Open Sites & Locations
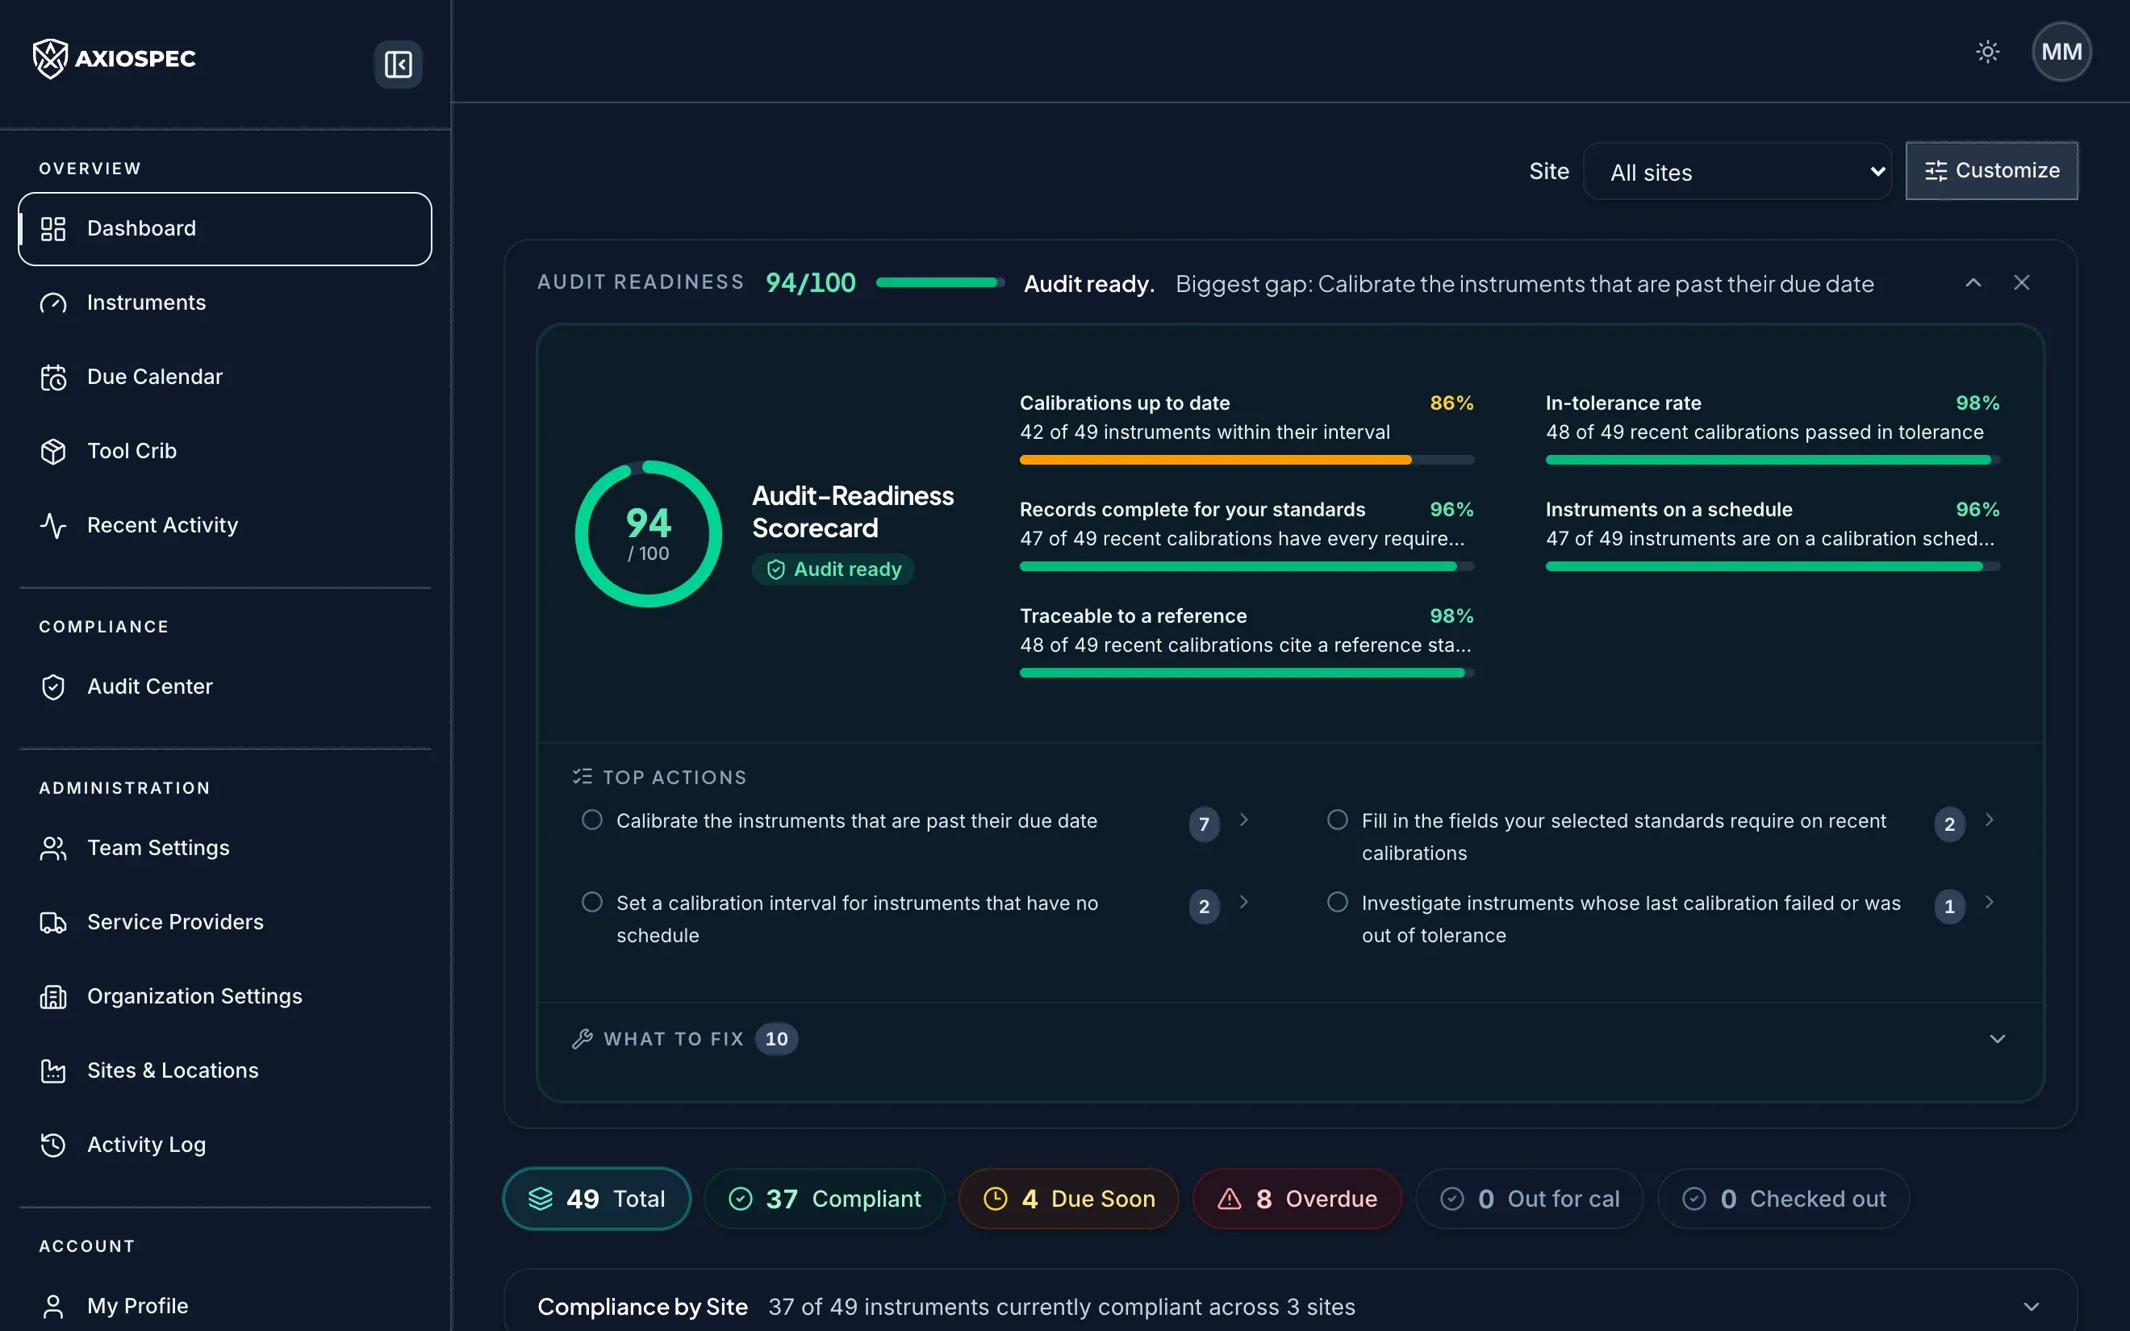The width and height of the screenshot is (2130, 1331). (224, 1070)
